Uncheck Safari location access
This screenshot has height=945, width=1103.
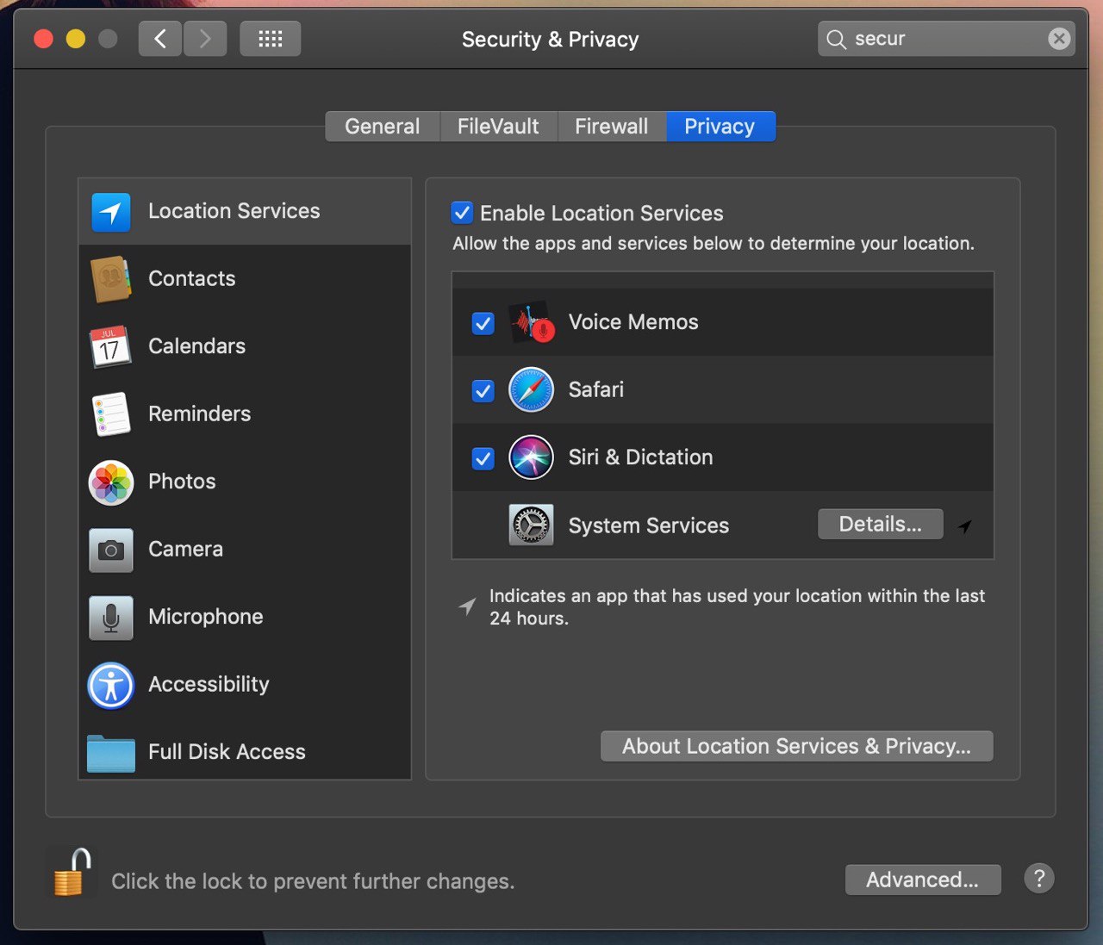click(x=483, y=391)
